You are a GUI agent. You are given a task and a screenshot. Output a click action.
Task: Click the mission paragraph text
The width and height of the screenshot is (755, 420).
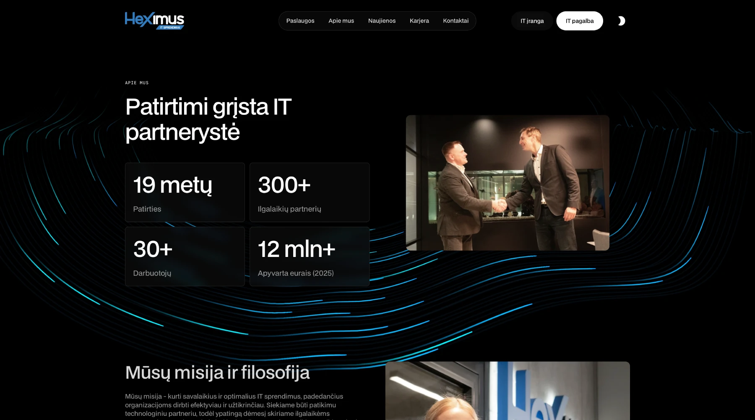241,406
